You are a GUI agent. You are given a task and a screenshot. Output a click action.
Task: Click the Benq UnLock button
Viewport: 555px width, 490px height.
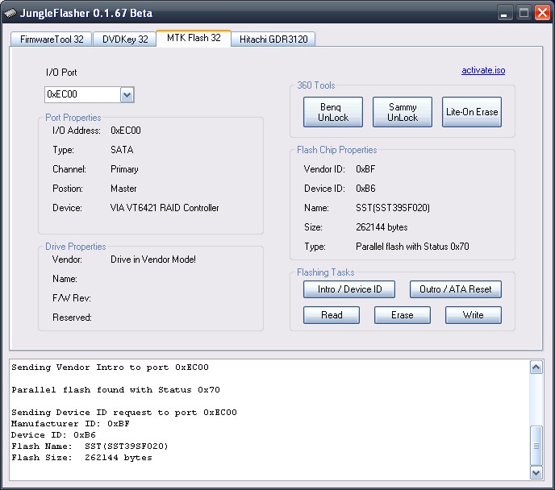point(332,112)
